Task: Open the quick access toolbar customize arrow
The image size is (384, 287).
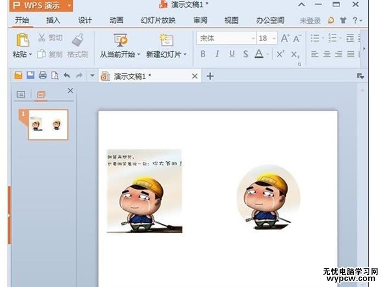Action: coord(92,75)
